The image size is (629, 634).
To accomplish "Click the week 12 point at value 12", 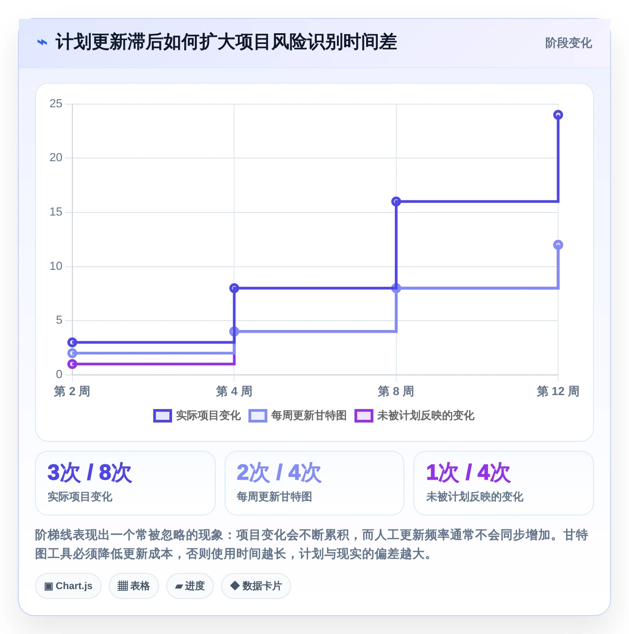I will (x=558, y=245).
